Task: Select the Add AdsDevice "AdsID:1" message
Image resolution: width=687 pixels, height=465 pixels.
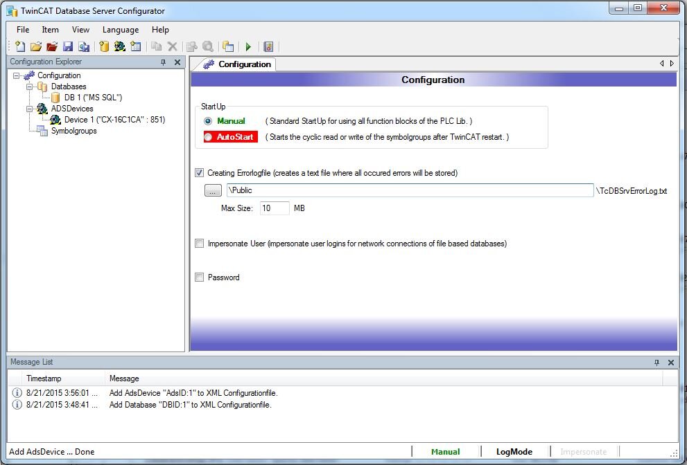Action: tap(193, 393)
